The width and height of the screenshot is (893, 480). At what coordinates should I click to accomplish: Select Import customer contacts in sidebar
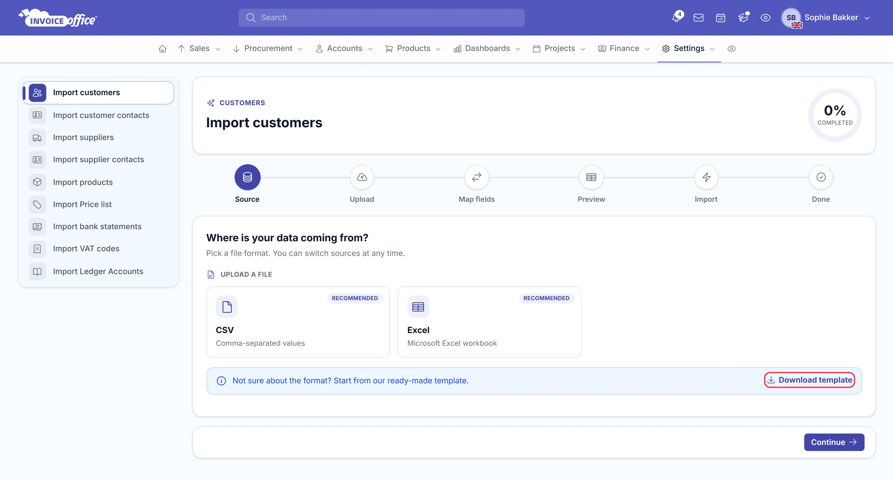coord(99,116)
